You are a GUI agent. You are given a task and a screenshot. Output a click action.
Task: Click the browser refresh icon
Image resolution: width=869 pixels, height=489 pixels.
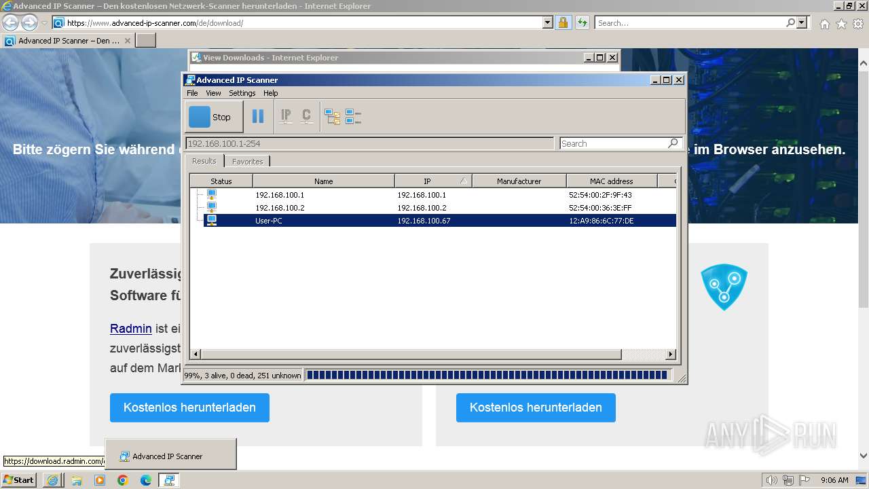582,22
